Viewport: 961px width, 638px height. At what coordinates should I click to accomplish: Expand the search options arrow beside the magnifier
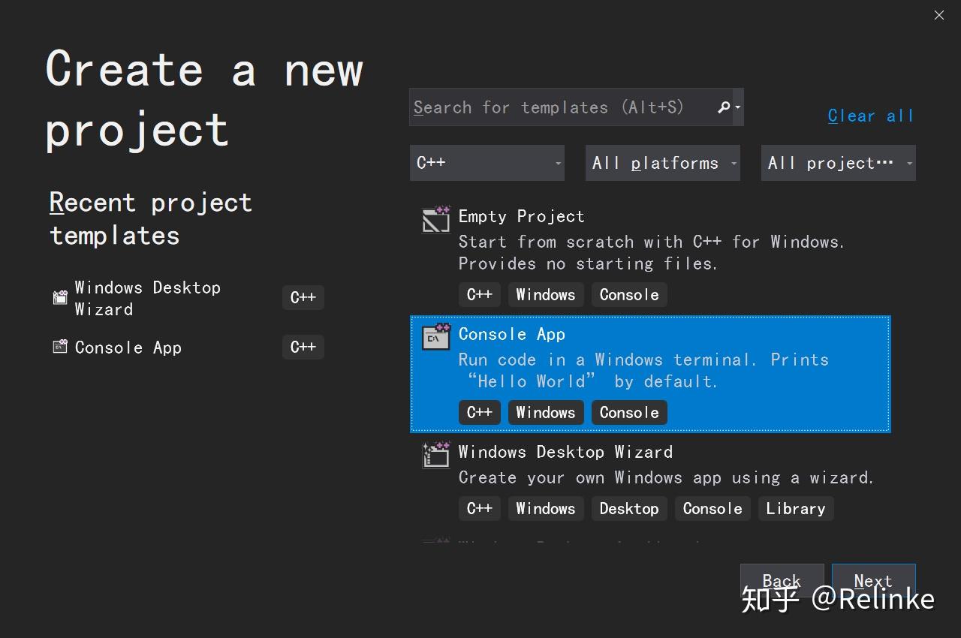737,107
